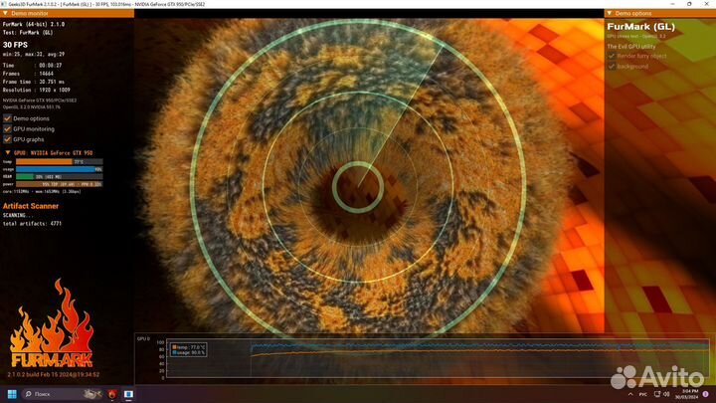Image resolution: width=716 pixels, height=403 pixels.
Task: Click the small green circle at fur center
Action: (358, 187)
